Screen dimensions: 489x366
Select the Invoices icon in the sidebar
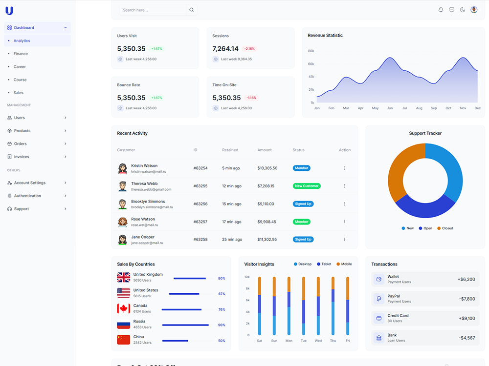coord(10,157)
